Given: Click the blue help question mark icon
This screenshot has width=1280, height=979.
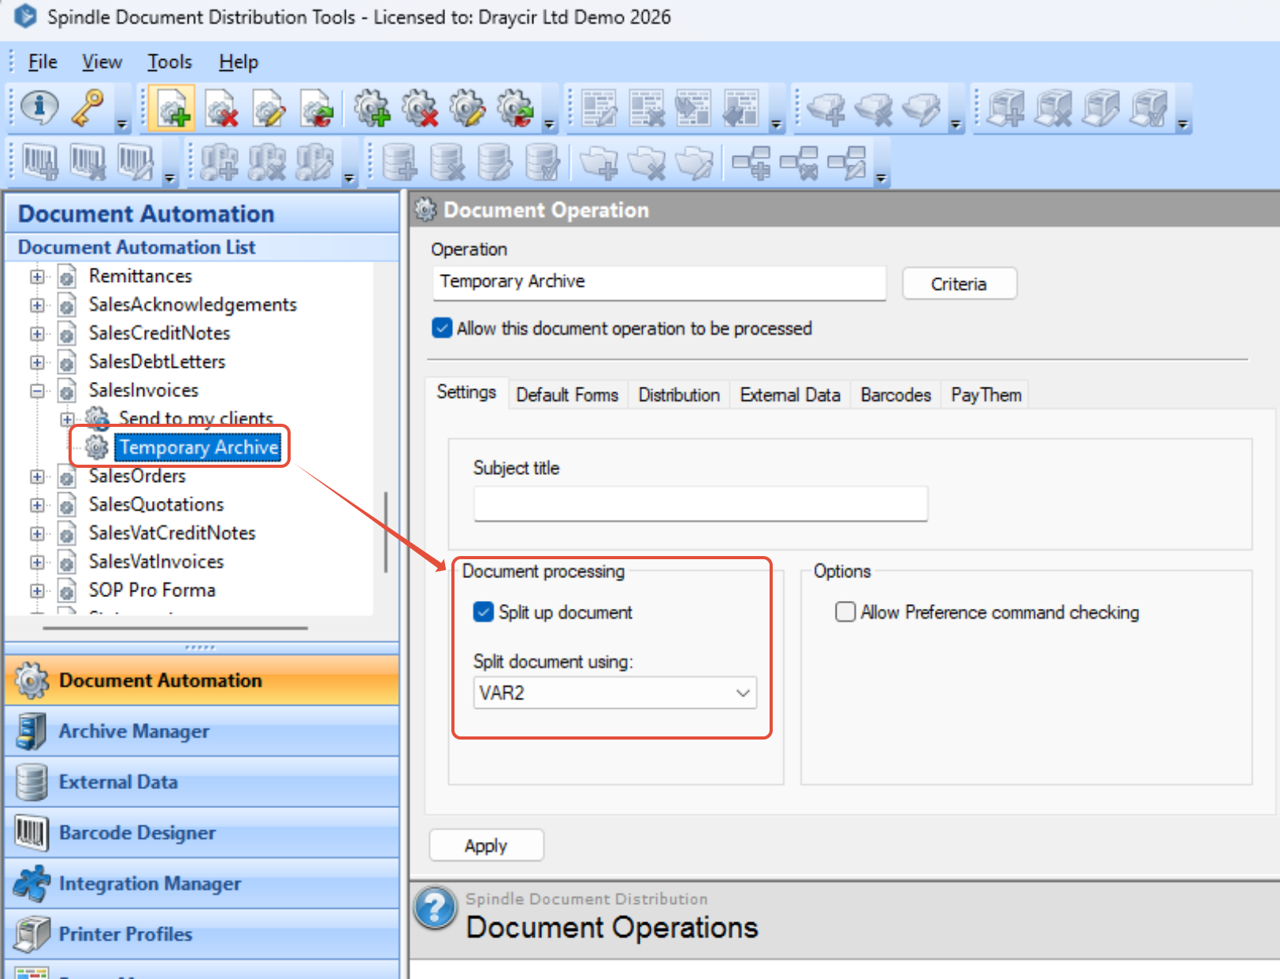Looking at the screenshot, I should [435, 907].
